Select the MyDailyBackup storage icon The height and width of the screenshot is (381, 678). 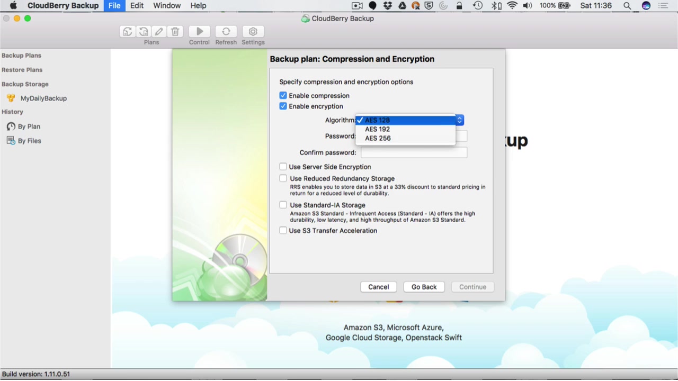click(x=11, y=98)
